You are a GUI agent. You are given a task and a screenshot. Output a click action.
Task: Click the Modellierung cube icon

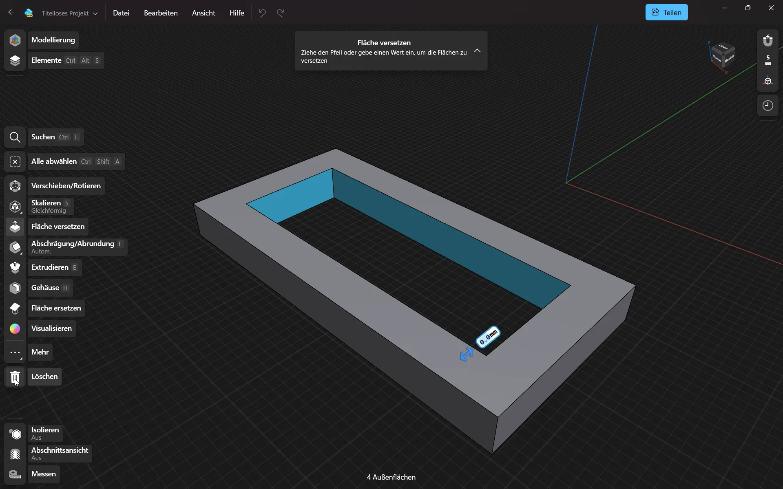(x=15, y=40)
